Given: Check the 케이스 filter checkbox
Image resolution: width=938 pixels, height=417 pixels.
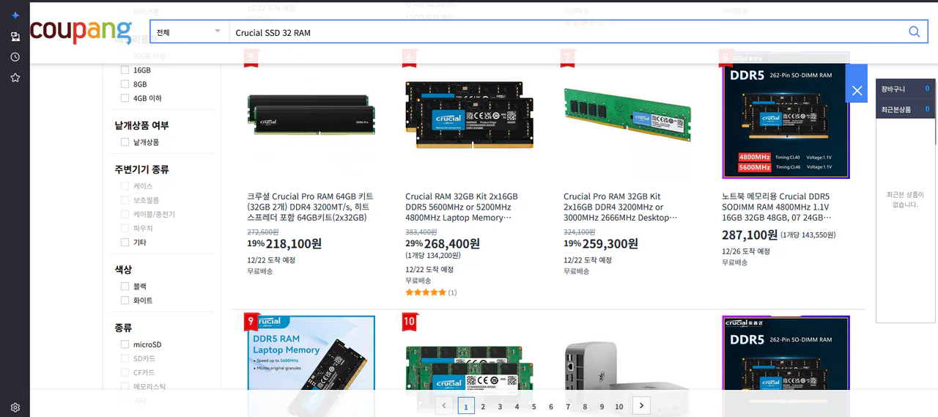Looking at the screenshot, I should pyautogui.click(x=125, y=186).
